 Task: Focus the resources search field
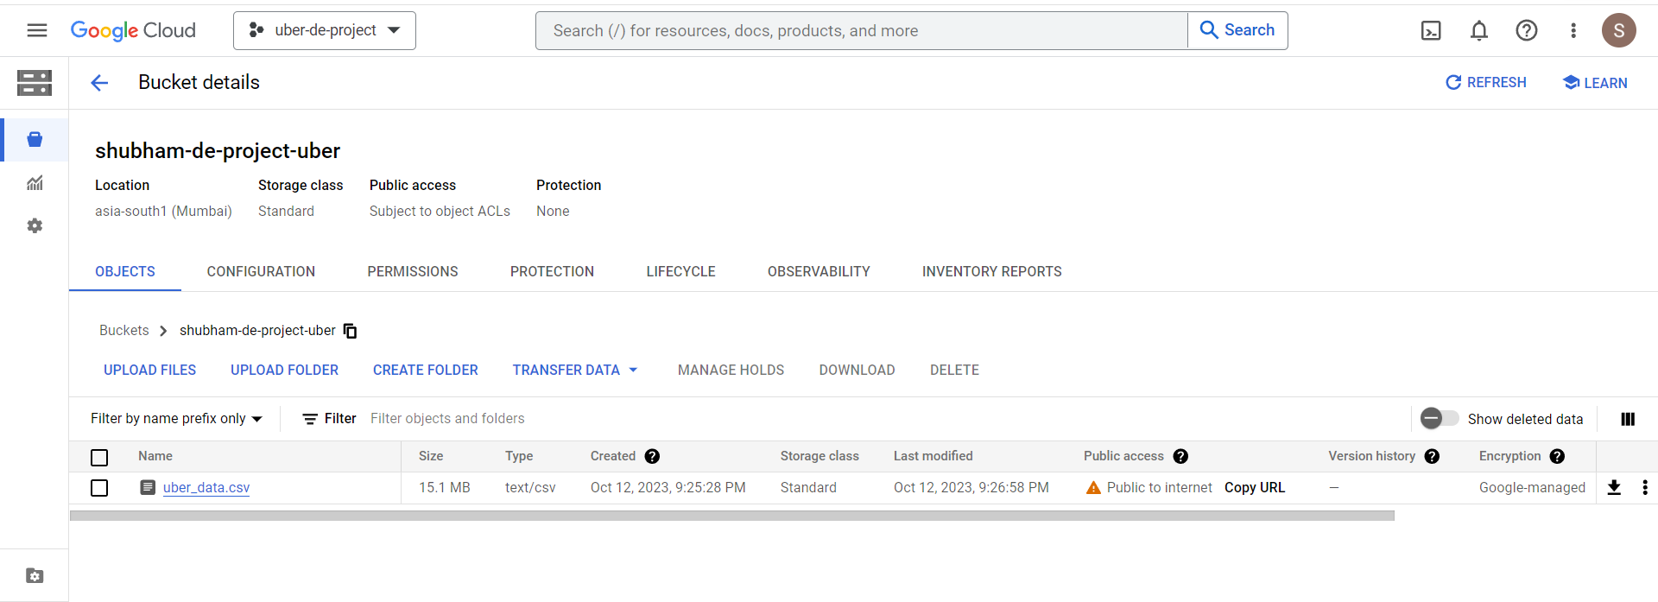(x=862, y=30)
